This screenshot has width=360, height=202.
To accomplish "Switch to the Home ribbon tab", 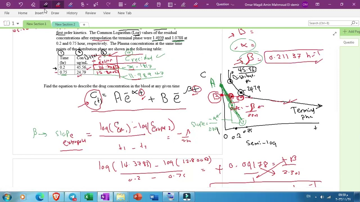I will pyautogui.click(x=23, y=13).
